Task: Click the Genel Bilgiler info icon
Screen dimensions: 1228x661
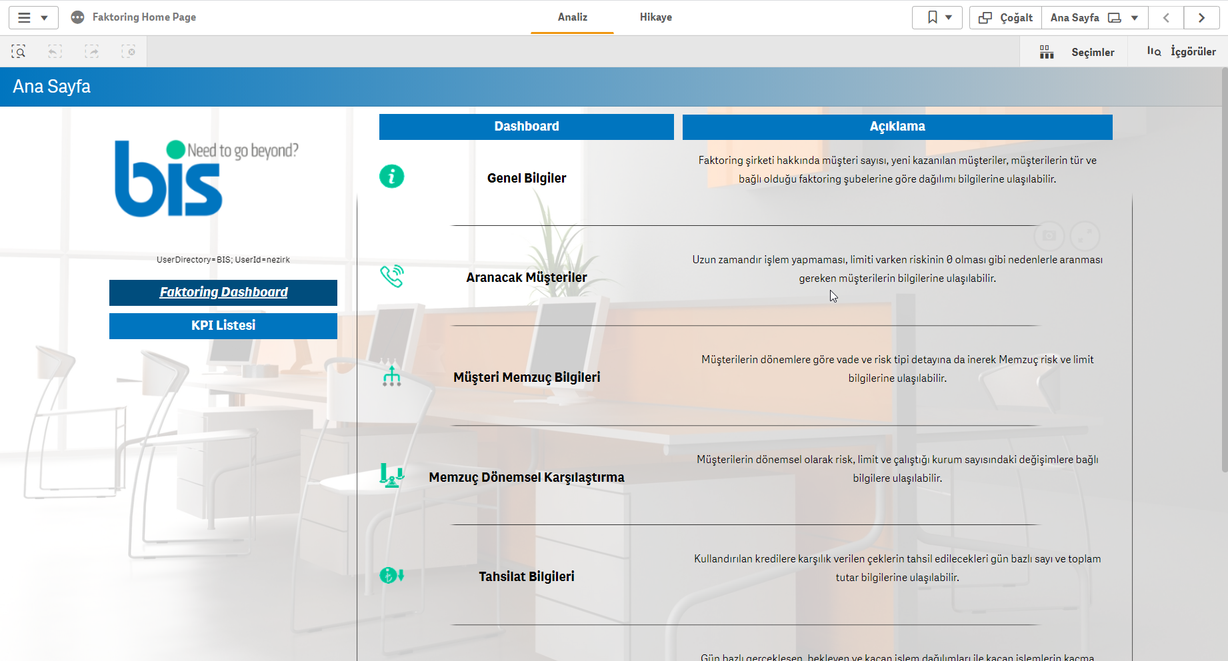Action: click(392, 177)
